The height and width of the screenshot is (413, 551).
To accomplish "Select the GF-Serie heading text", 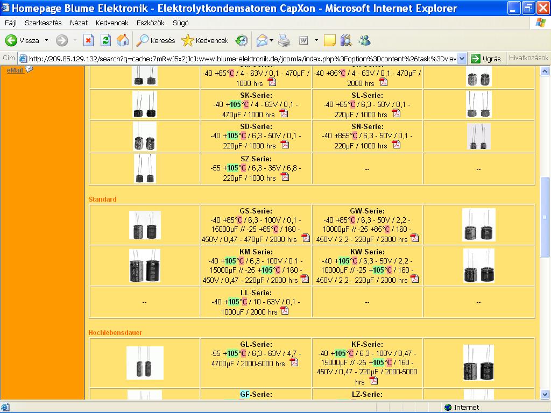I will [x=256, y=394].
